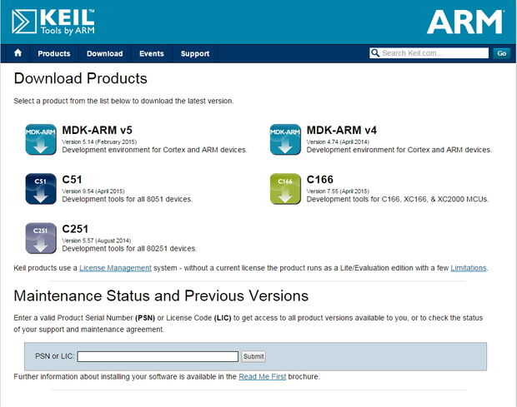Click into the Search Keil.com field
517x407 pixels.
click(x=434, y=53)
